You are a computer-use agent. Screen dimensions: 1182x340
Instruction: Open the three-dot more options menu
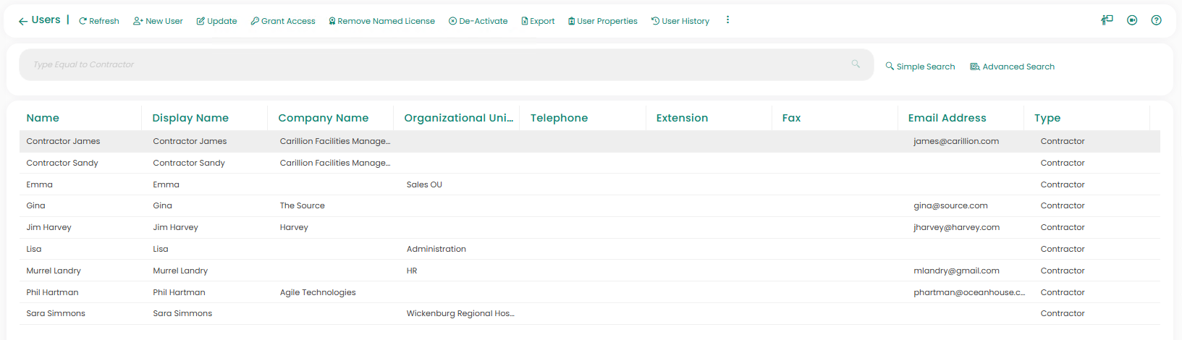click(727, 20)
